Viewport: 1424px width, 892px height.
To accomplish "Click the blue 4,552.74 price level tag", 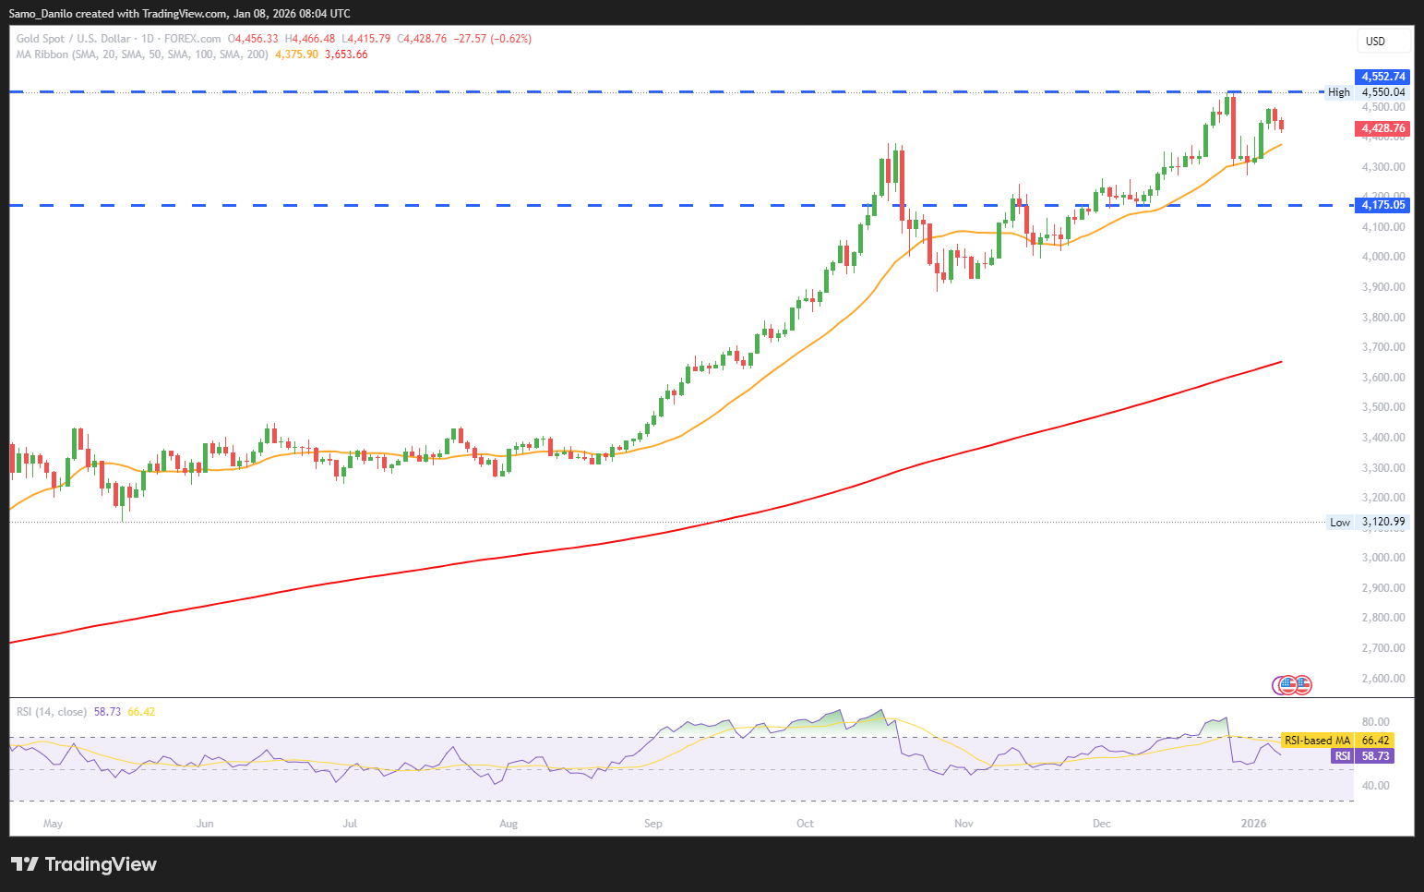I will (1382, 77).
